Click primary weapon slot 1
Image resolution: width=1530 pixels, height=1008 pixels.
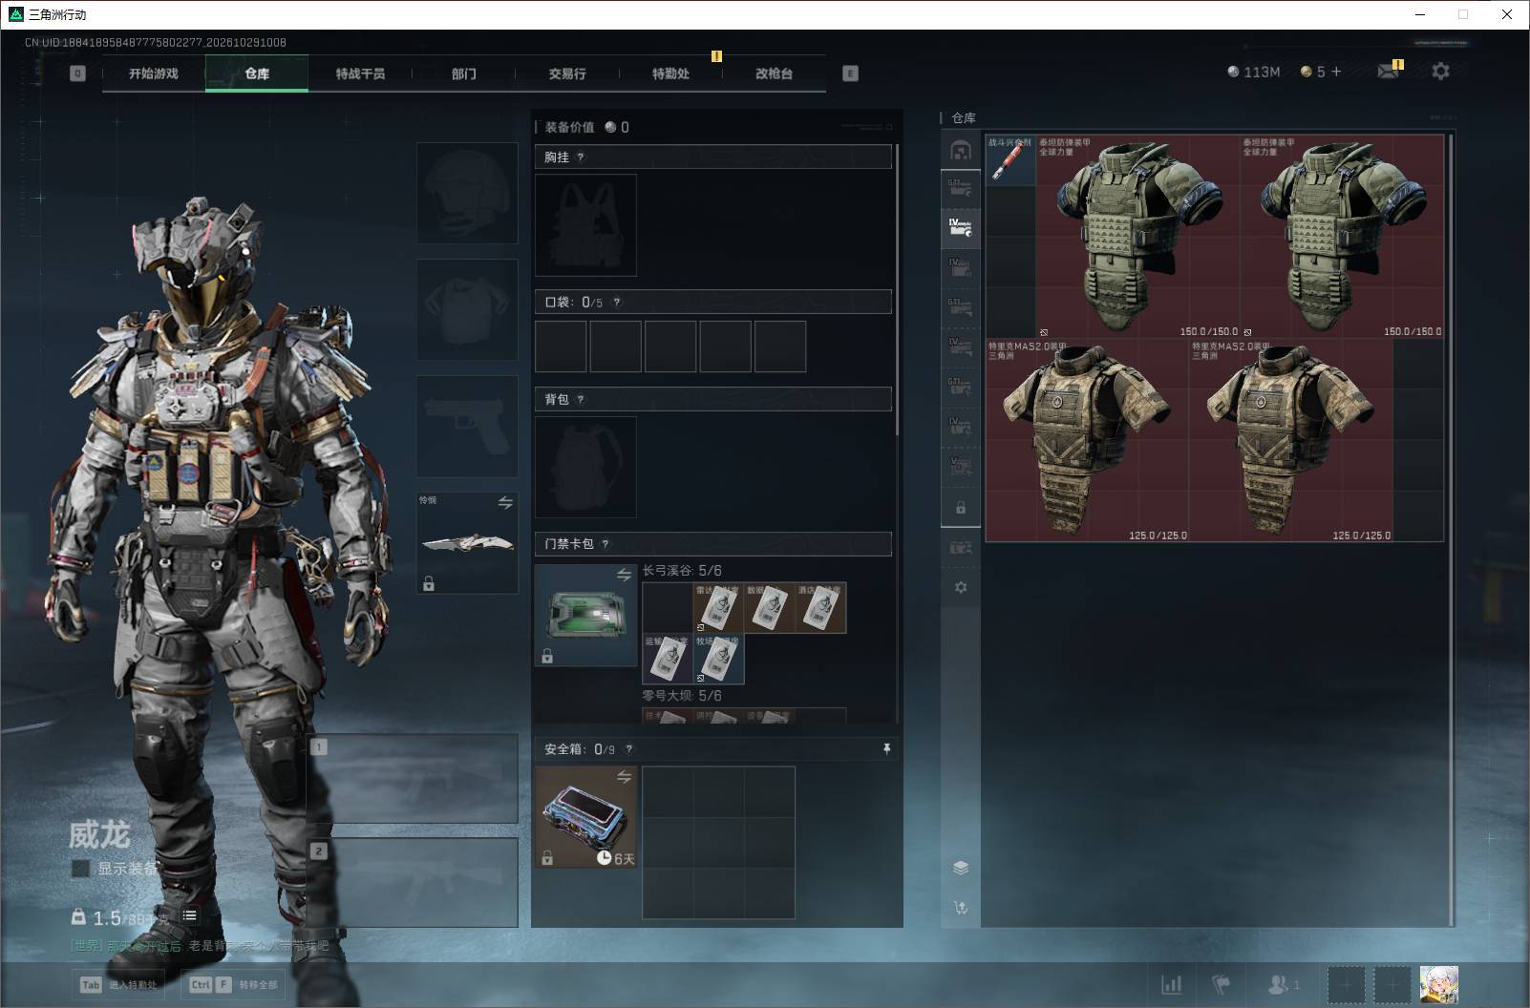413,779
